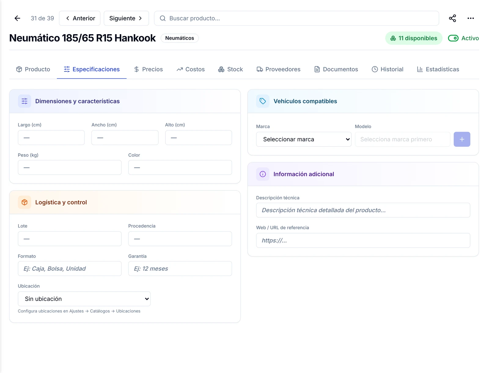489x373 pixels.
Task: Open the Estadísticas tab
Action: click(438, 69)
